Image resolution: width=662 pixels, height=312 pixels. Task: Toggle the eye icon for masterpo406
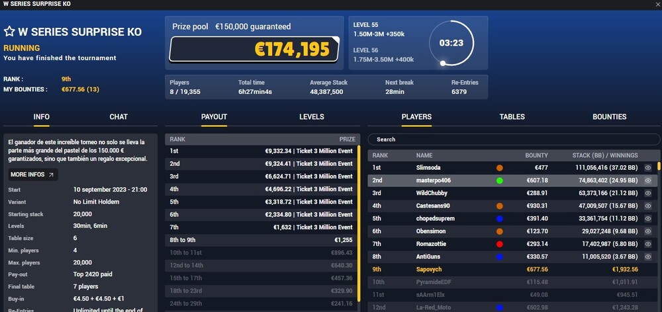point(648,180)
